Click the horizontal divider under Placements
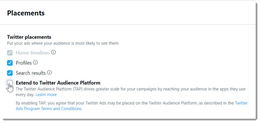 [128, 25]
